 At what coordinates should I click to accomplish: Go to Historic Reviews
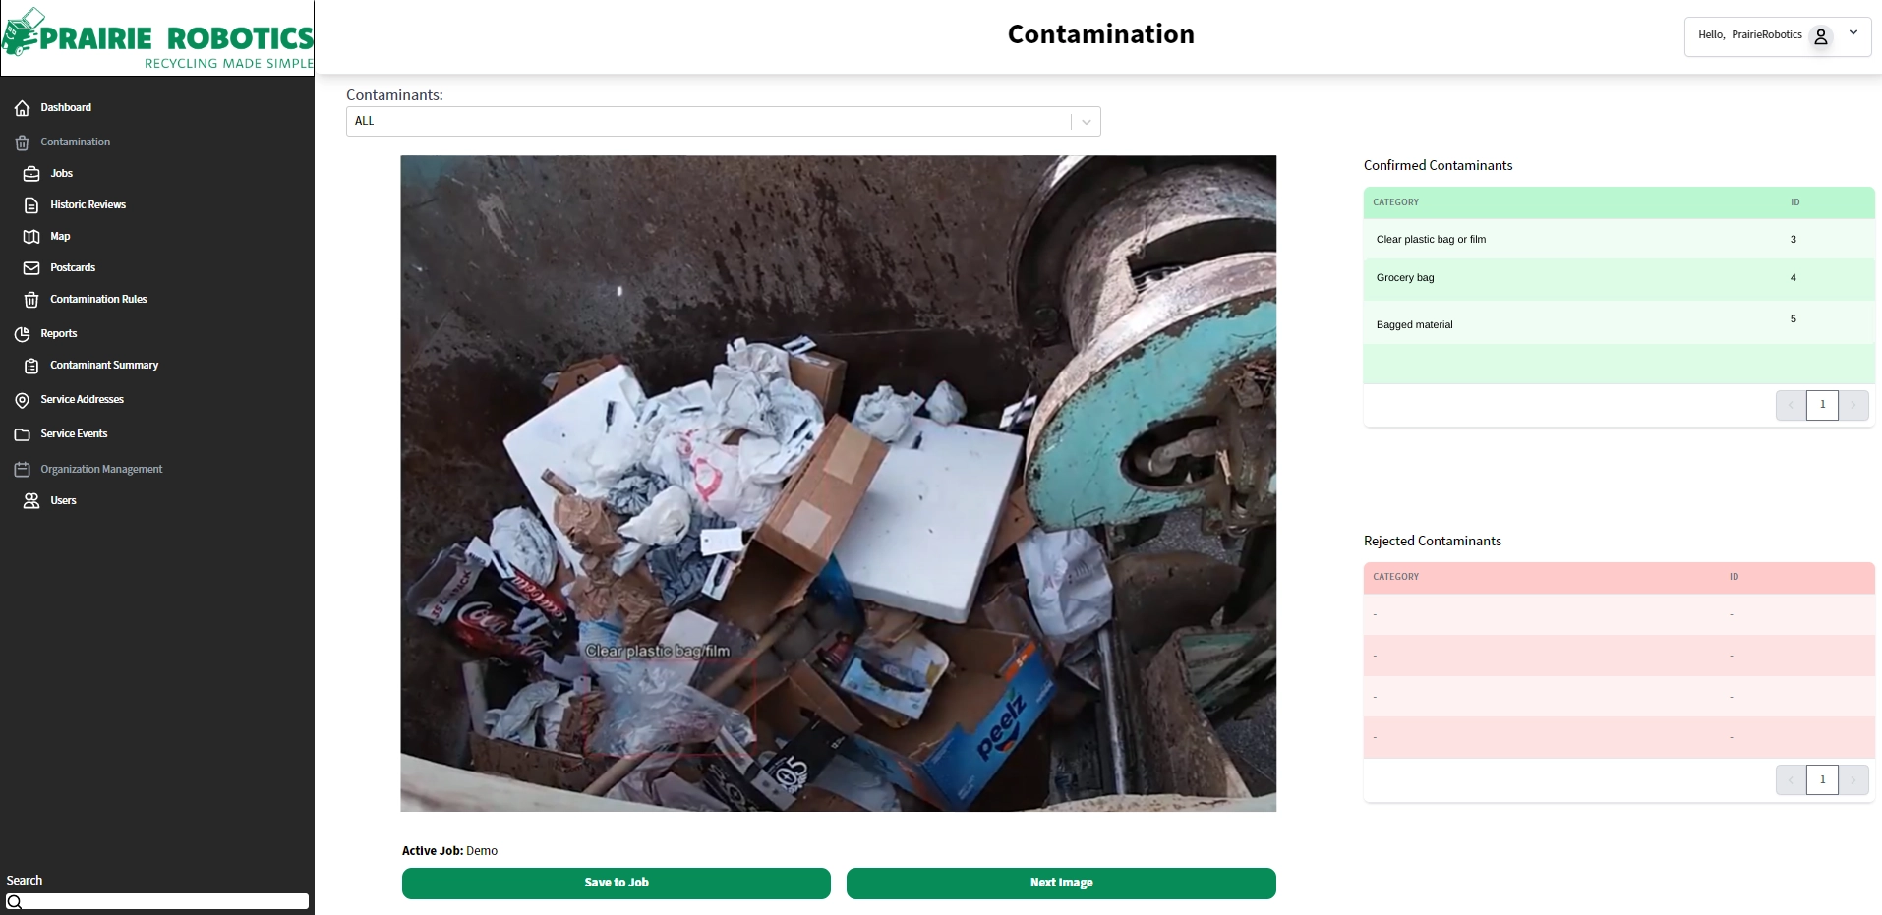(88, 204)
